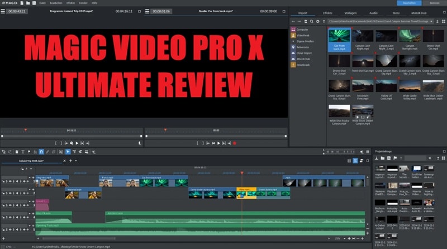Change import view to grid icons
This screenshot has width=447, height=249.
point(443,21)
